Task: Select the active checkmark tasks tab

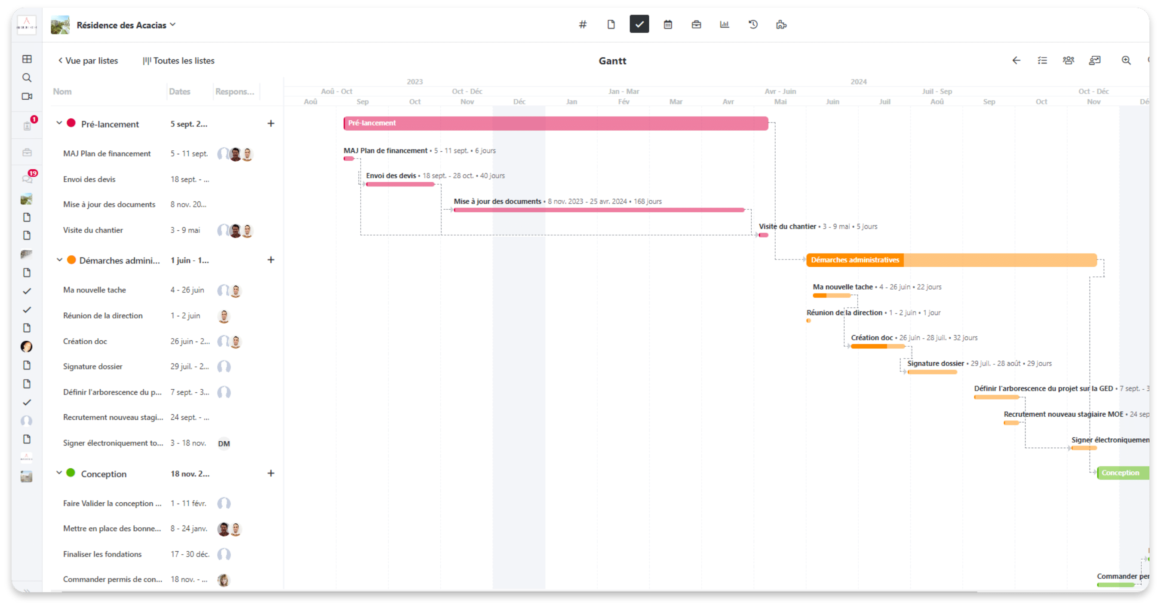Action: (639, 24)
